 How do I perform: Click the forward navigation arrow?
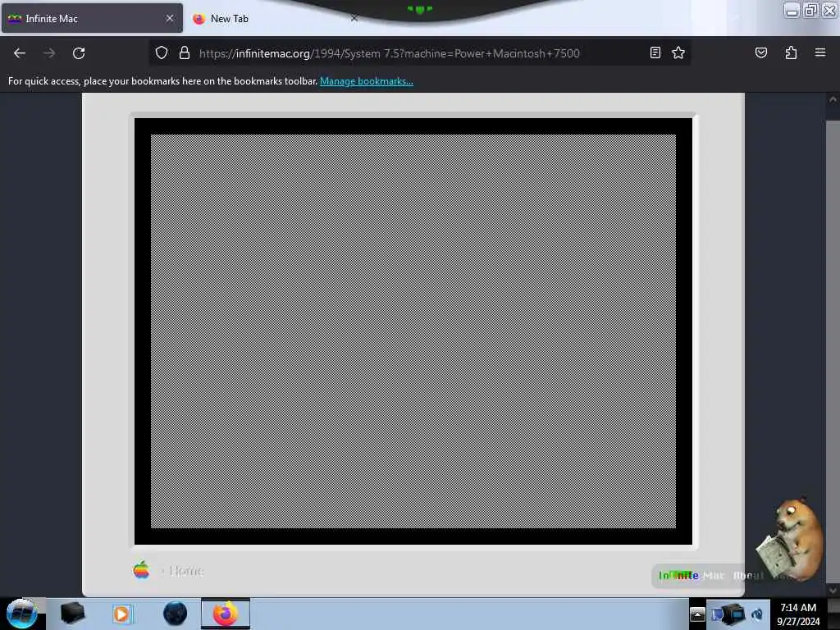pyautogui.click(x=49, y=53)
